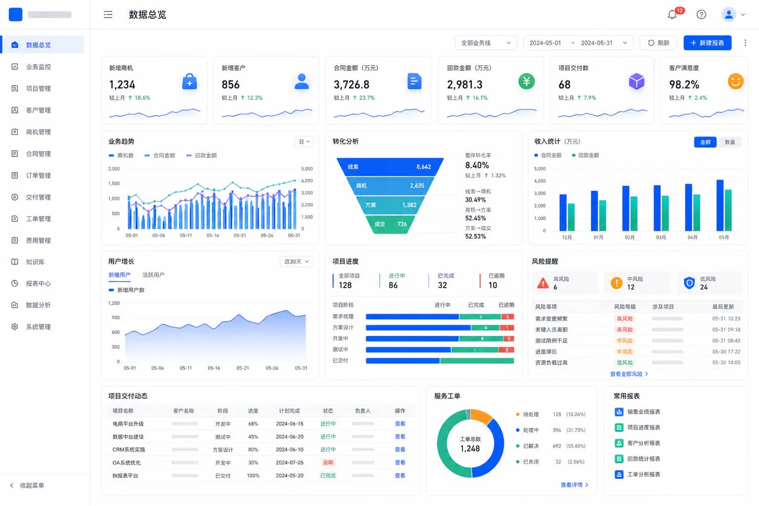Click the 已交付 progress bar
Screen dimensions: 759x506
440,361
